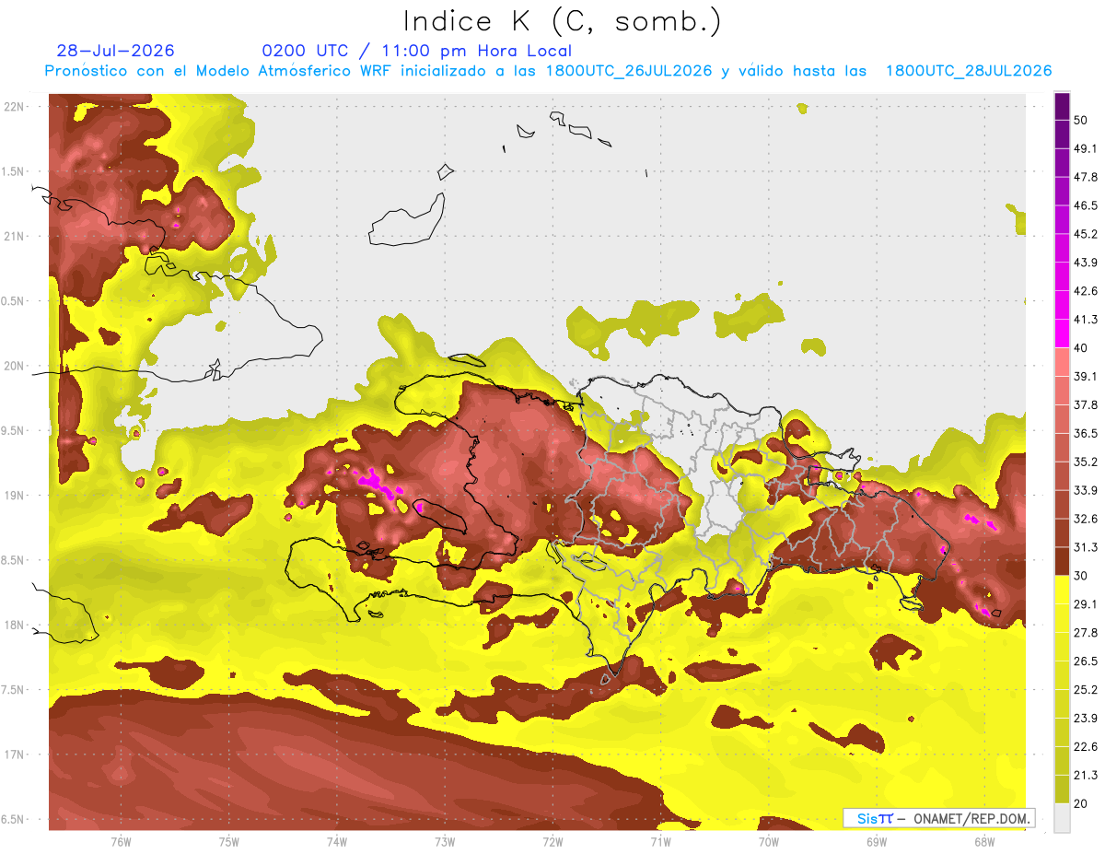Click the longitude label '72W'
The image size is (1105, 854).
(552, 842)
